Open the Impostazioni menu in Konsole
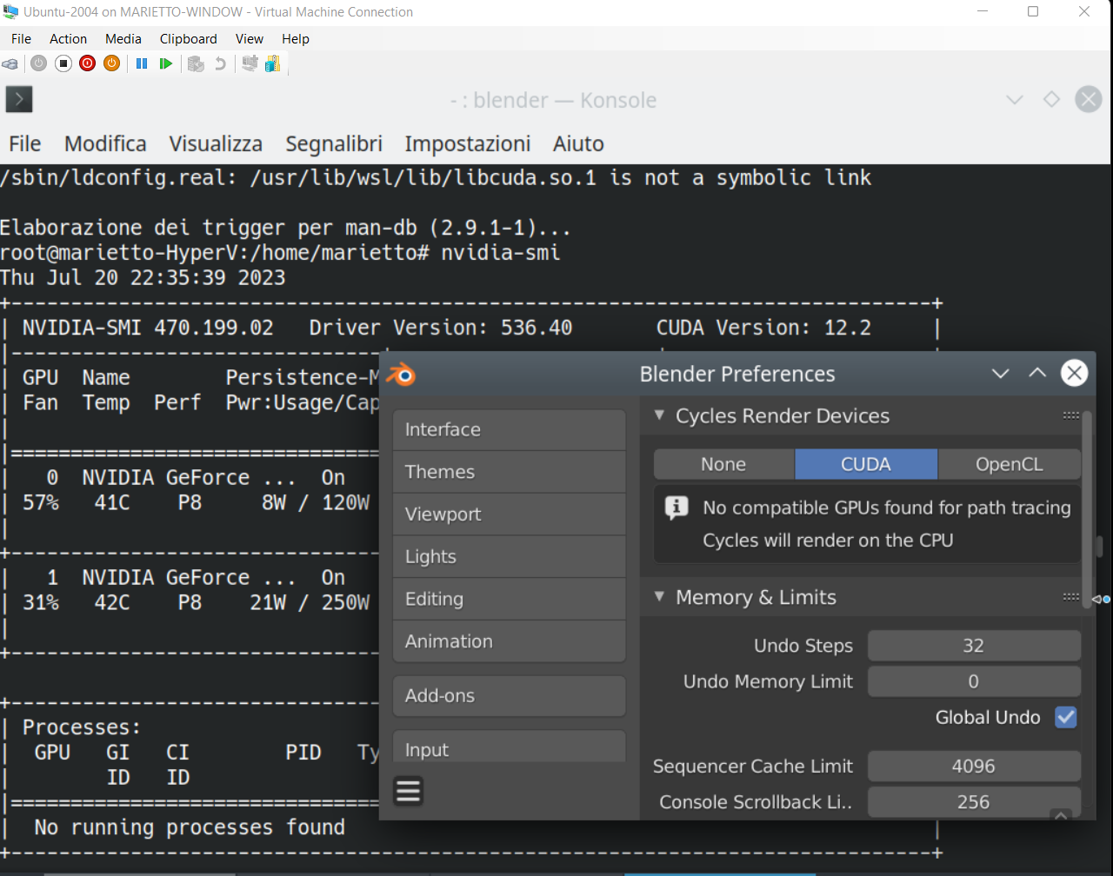Image resolution: width=1113 pixels, height=876 pixels. pos(468,143)
